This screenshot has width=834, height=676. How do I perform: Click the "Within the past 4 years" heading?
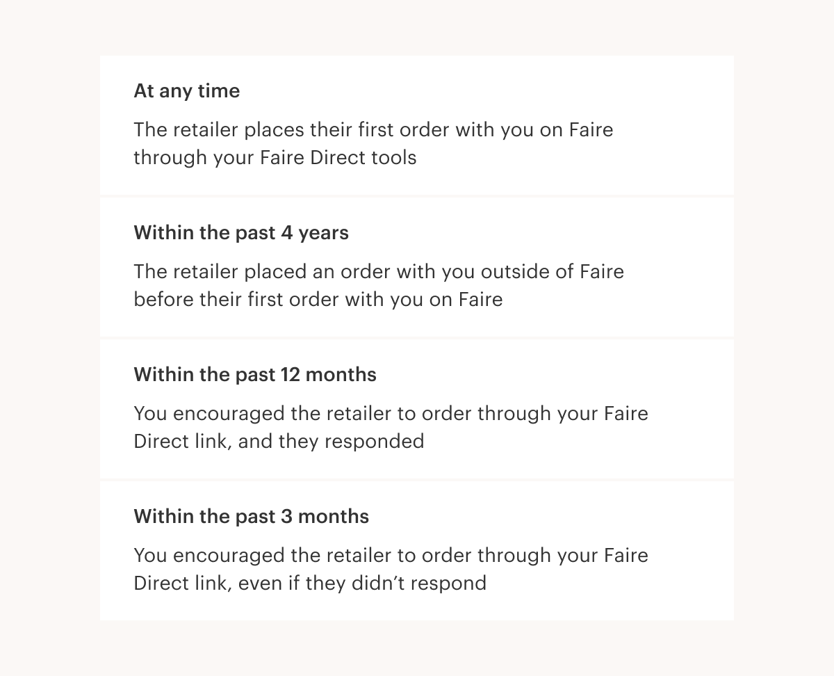(241, 233)
